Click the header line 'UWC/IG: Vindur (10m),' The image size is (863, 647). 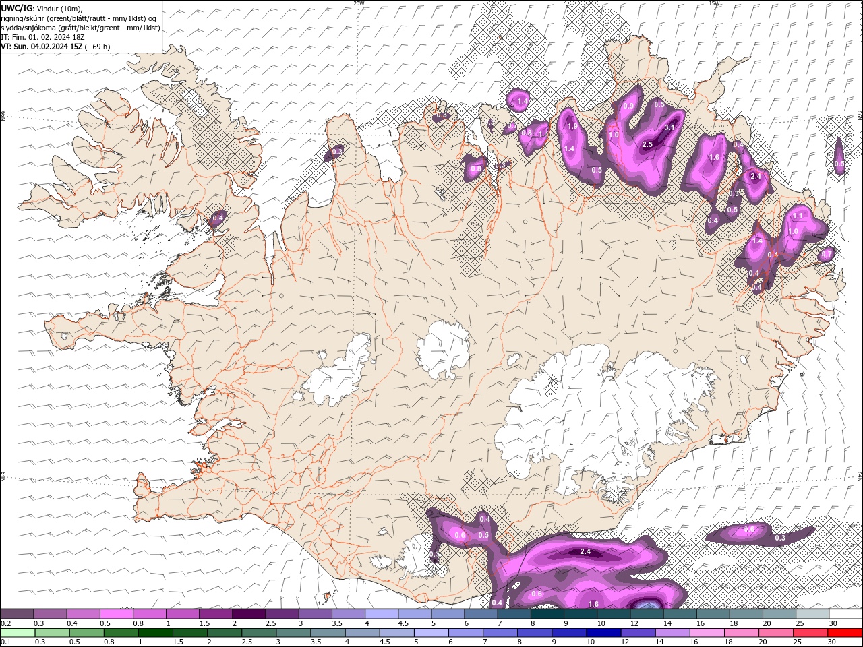pos(42,8)
